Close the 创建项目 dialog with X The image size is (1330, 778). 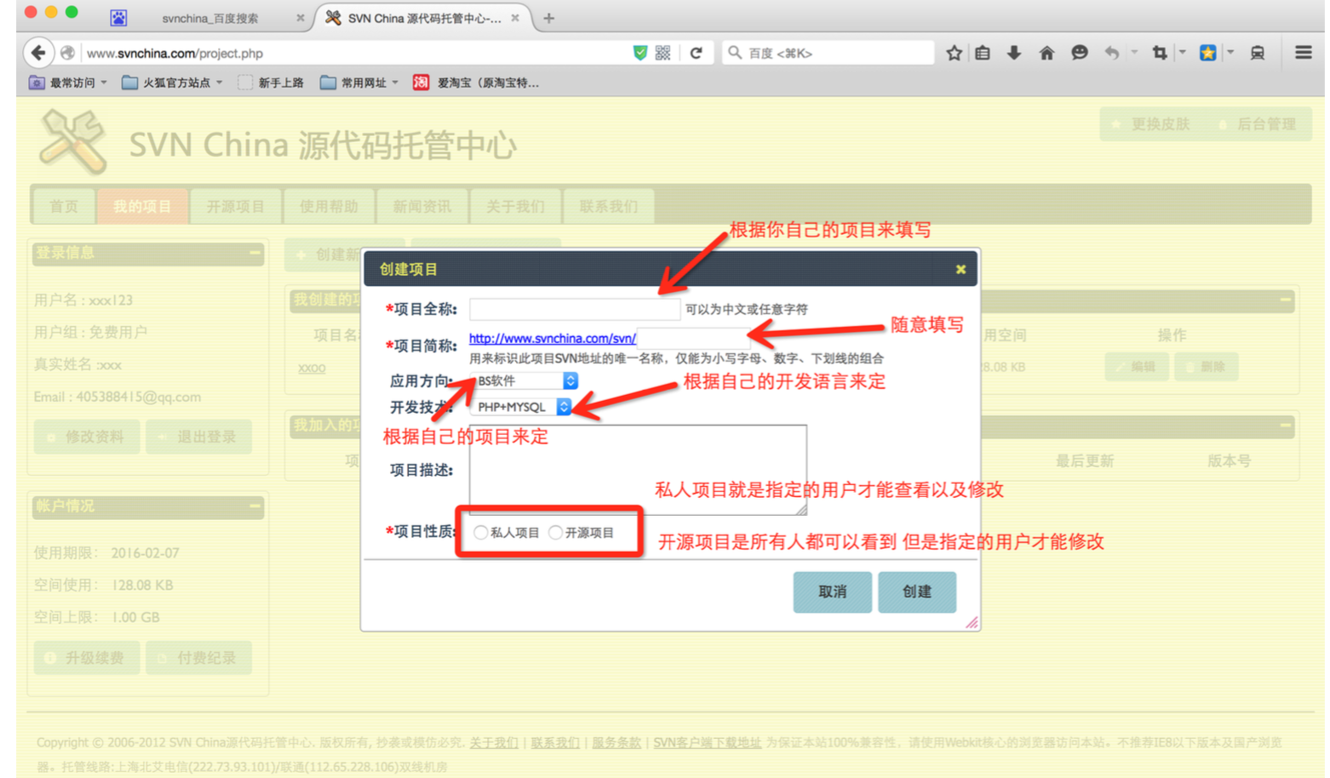(x=960, y=269)
